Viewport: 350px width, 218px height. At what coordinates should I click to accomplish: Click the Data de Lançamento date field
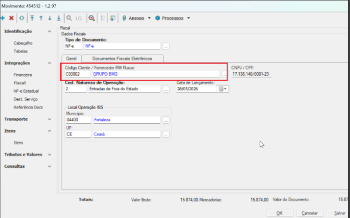196,89
